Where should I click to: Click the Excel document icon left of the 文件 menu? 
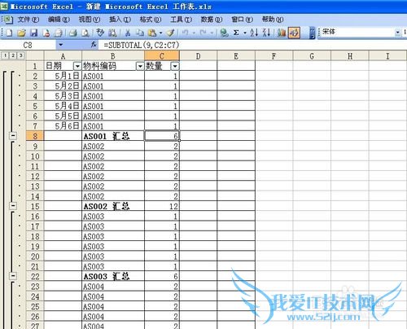(7, 20)
